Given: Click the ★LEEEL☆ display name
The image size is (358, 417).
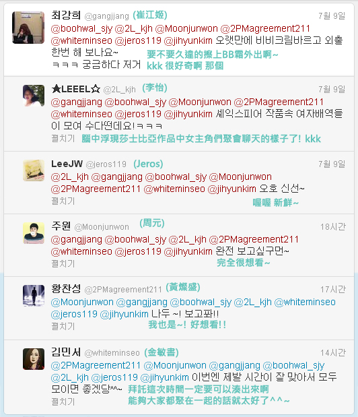Looking at the screenshot, I should 75,89.
